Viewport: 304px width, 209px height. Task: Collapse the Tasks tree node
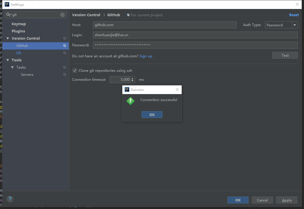[12, 67]
